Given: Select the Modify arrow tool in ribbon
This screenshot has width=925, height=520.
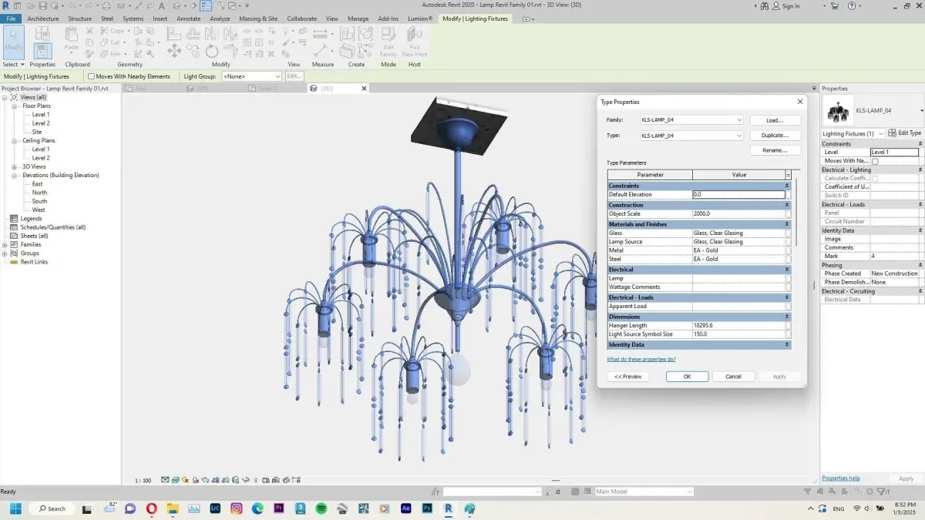Looking at the screenshot, I should tap(14, 42).
